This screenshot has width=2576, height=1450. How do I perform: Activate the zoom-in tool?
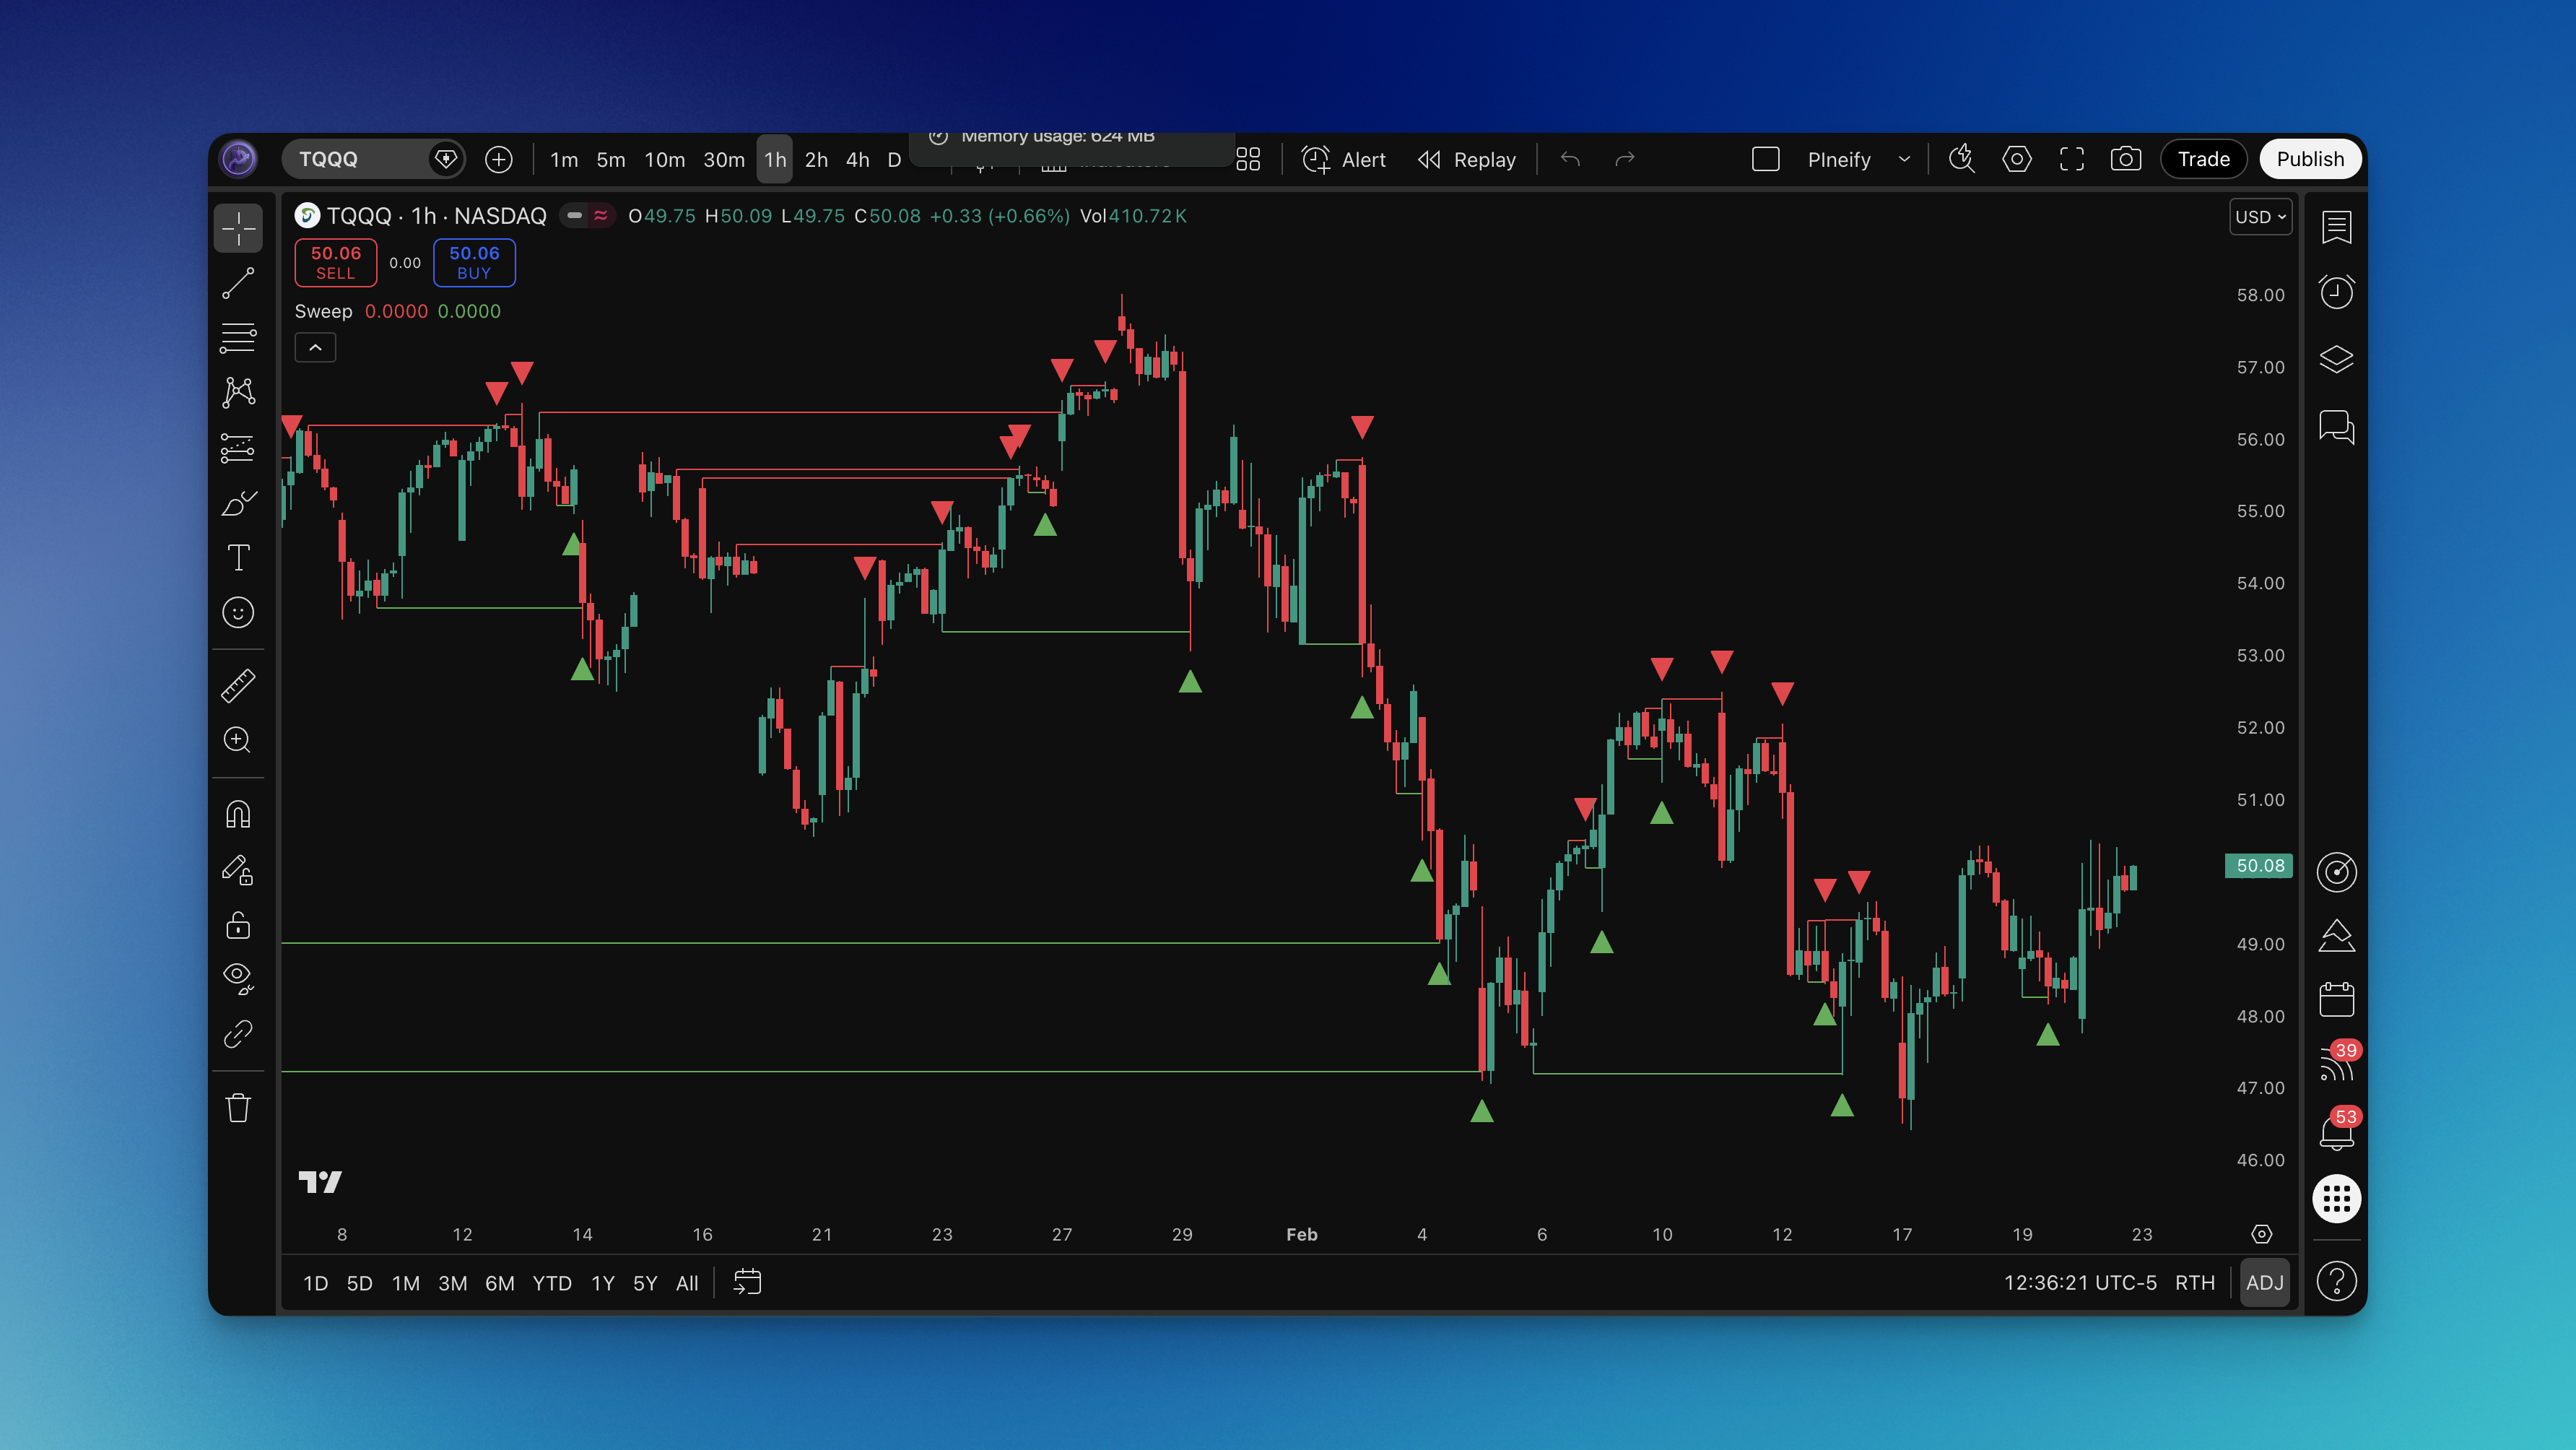click(238, 740)
